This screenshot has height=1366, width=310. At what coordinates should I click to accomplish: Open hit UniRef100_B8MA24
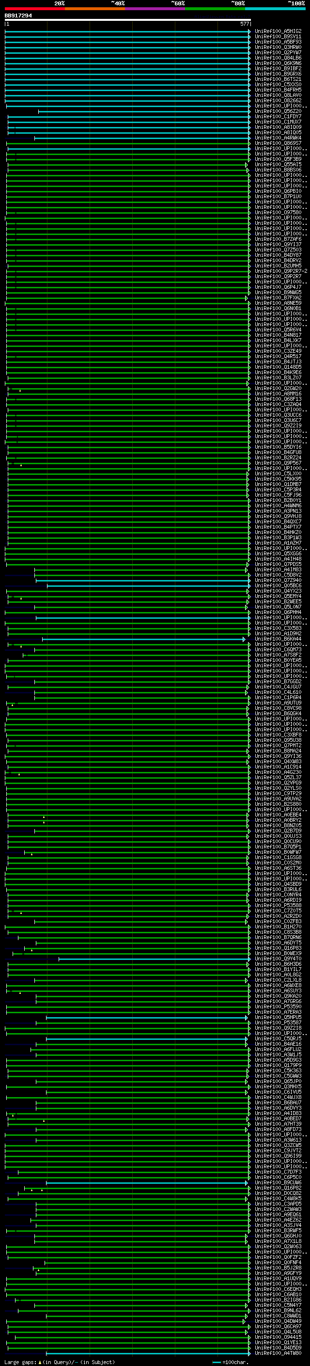(278, 751)
